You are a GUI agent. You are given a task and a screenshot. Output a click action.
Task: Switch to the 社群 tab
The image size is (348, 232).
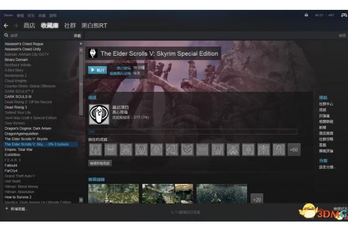point(70,26)
